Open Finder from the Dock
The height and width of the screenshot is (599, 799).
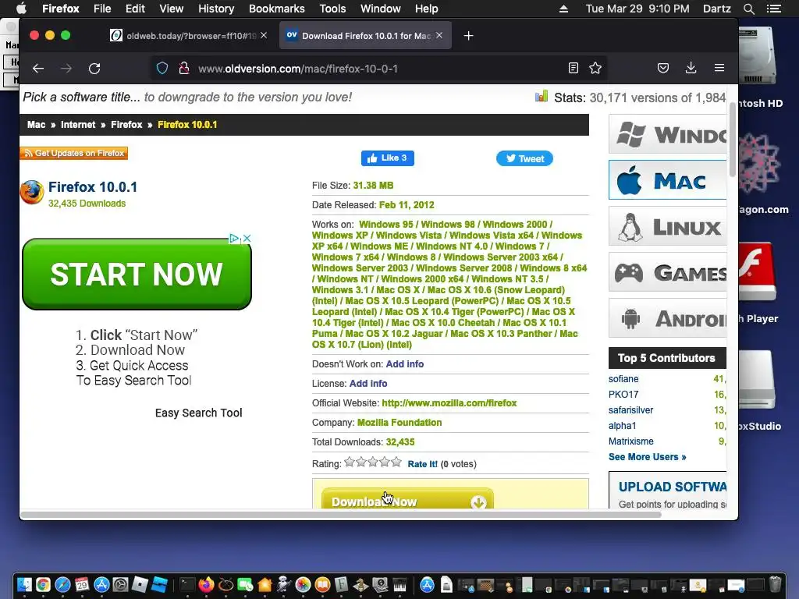(24, 585)
